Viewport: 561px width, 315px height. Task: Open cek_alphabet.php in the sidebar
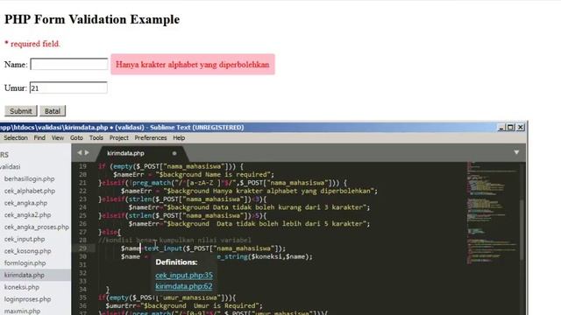click(30, 191)
